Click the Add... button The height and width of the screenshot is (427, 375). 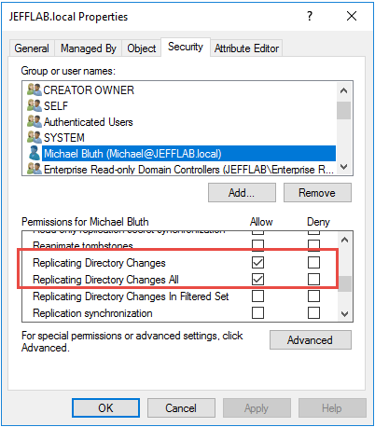(242, 193)
